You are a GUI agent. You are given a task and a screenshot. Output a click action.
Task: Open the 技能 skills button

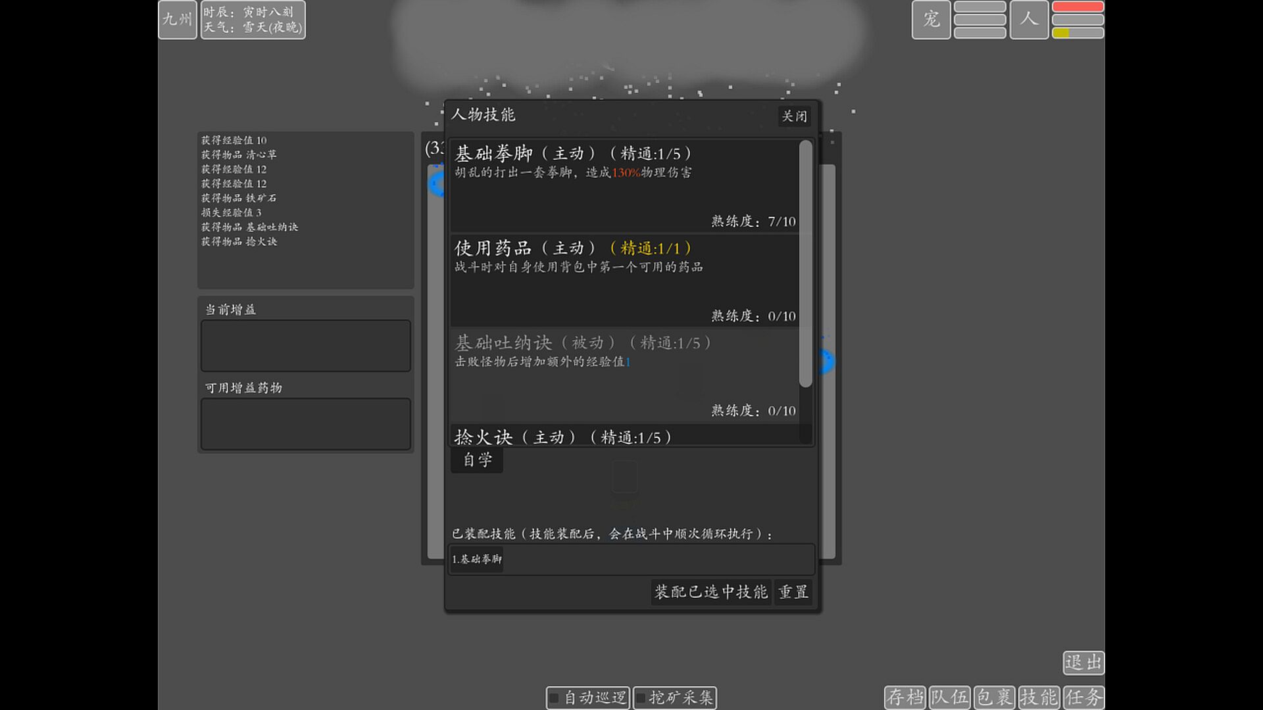(1039, 697)
